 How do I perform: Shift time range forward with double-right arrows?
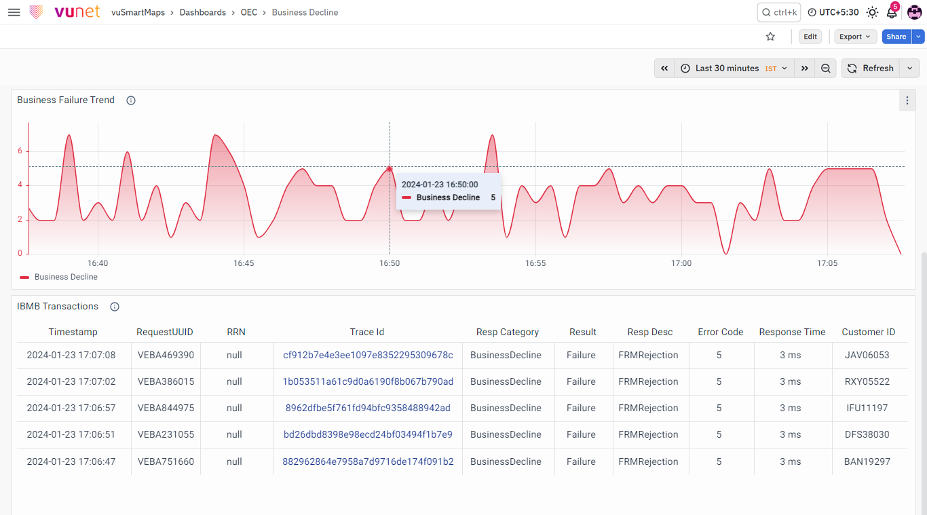click(804, 69)
